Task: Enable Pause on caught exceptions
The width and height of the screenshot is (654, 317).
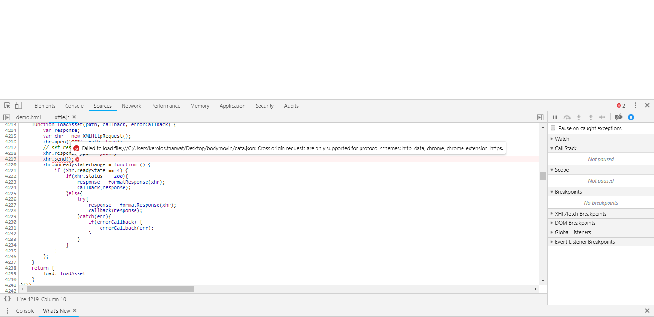Action: 553,128
